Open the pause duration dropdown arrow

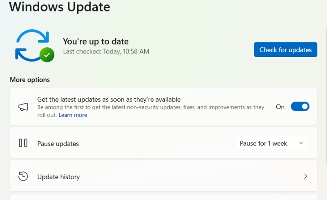pos(301,143)
